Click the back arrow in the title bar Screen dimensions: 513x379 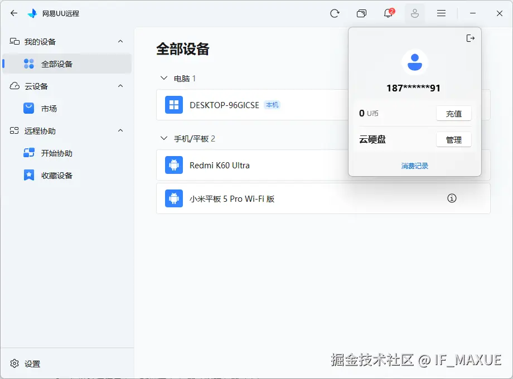14,13
